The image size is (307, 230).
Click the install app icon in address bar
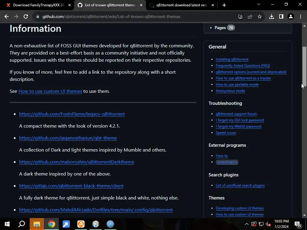(x=240, y=17)
